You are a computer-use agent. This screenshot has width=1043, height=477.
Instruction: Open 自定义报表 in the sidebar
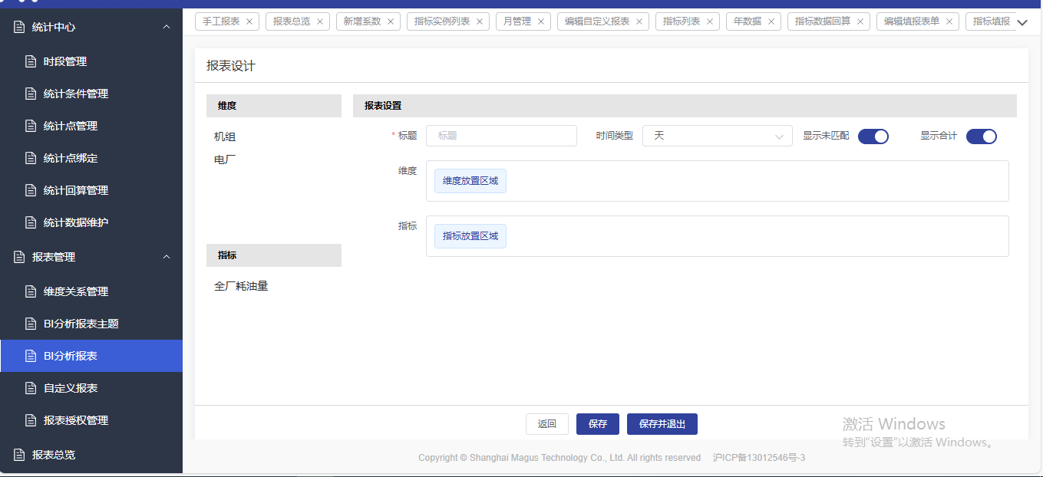71,388
